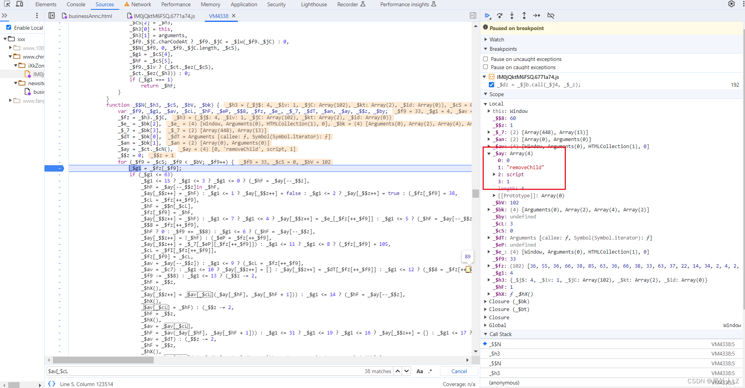Open the Memory tab

(x=210, y=4)
